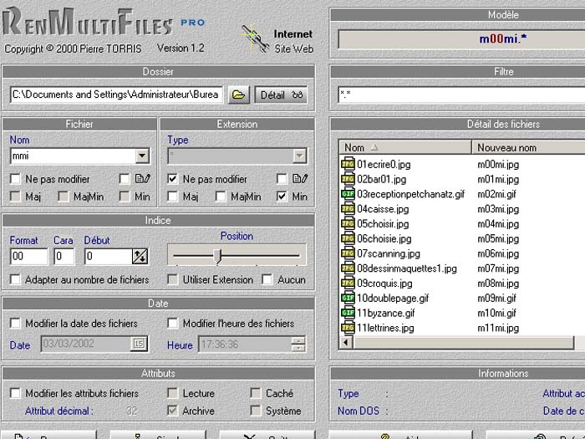Screen dimensions: 585x439
Task: Open the calendar picker beside Date field
Action: click(x=140, y=344)
